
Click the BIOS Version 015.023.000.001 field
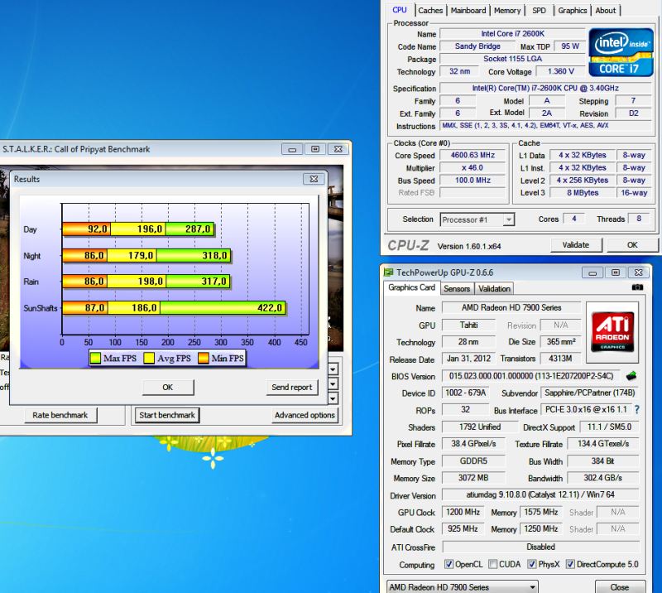pos(531,376)
